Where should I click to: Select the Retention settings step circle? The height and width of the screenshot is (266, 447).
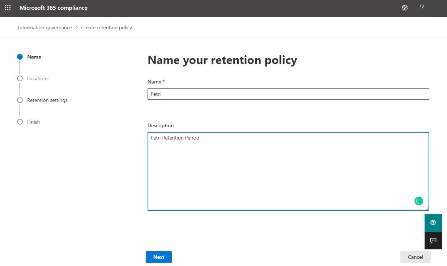pos(20,100)
